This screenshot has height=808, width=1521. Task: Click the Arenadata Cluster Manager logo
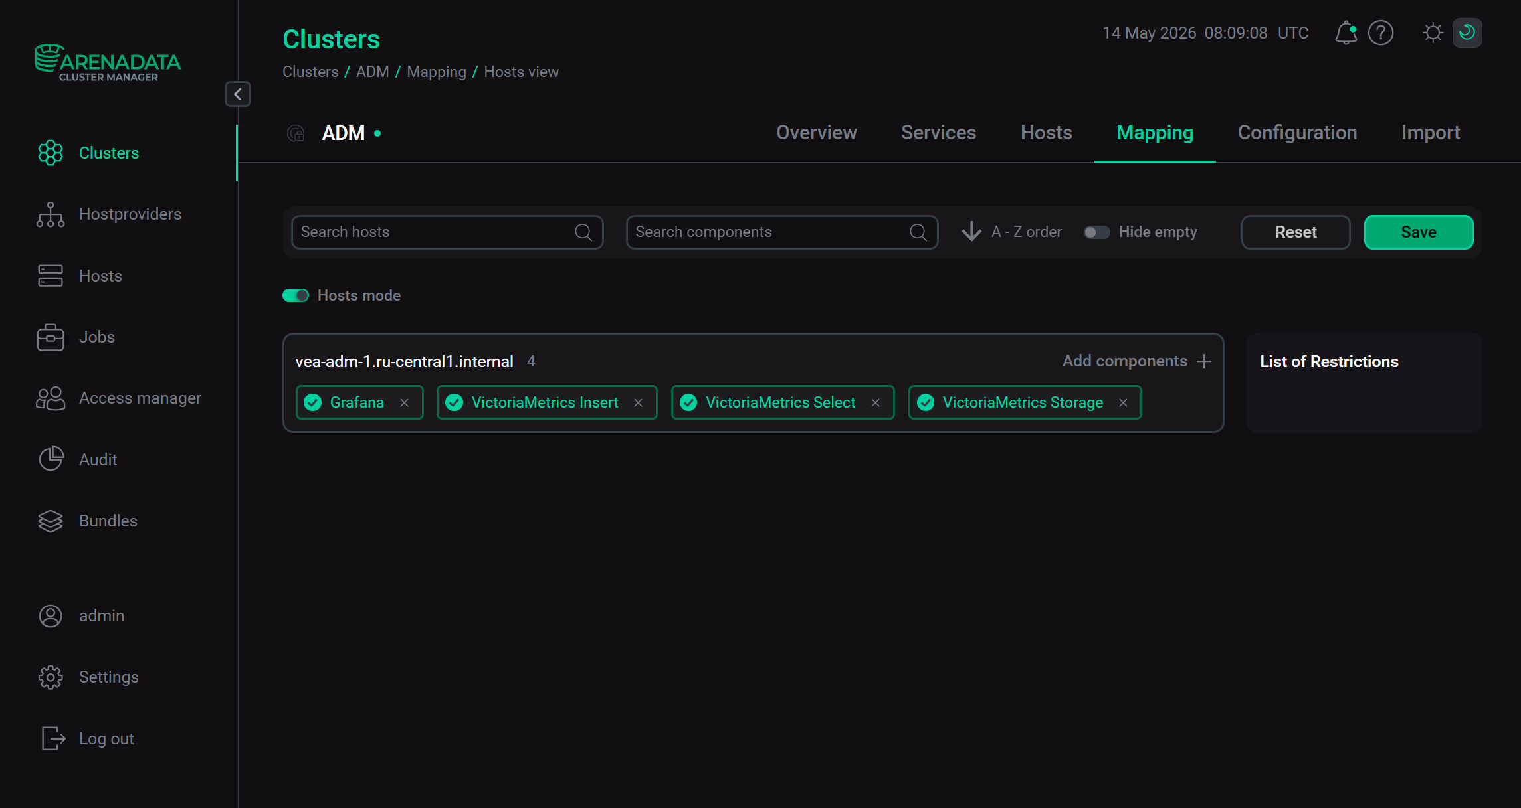(108, 63)
